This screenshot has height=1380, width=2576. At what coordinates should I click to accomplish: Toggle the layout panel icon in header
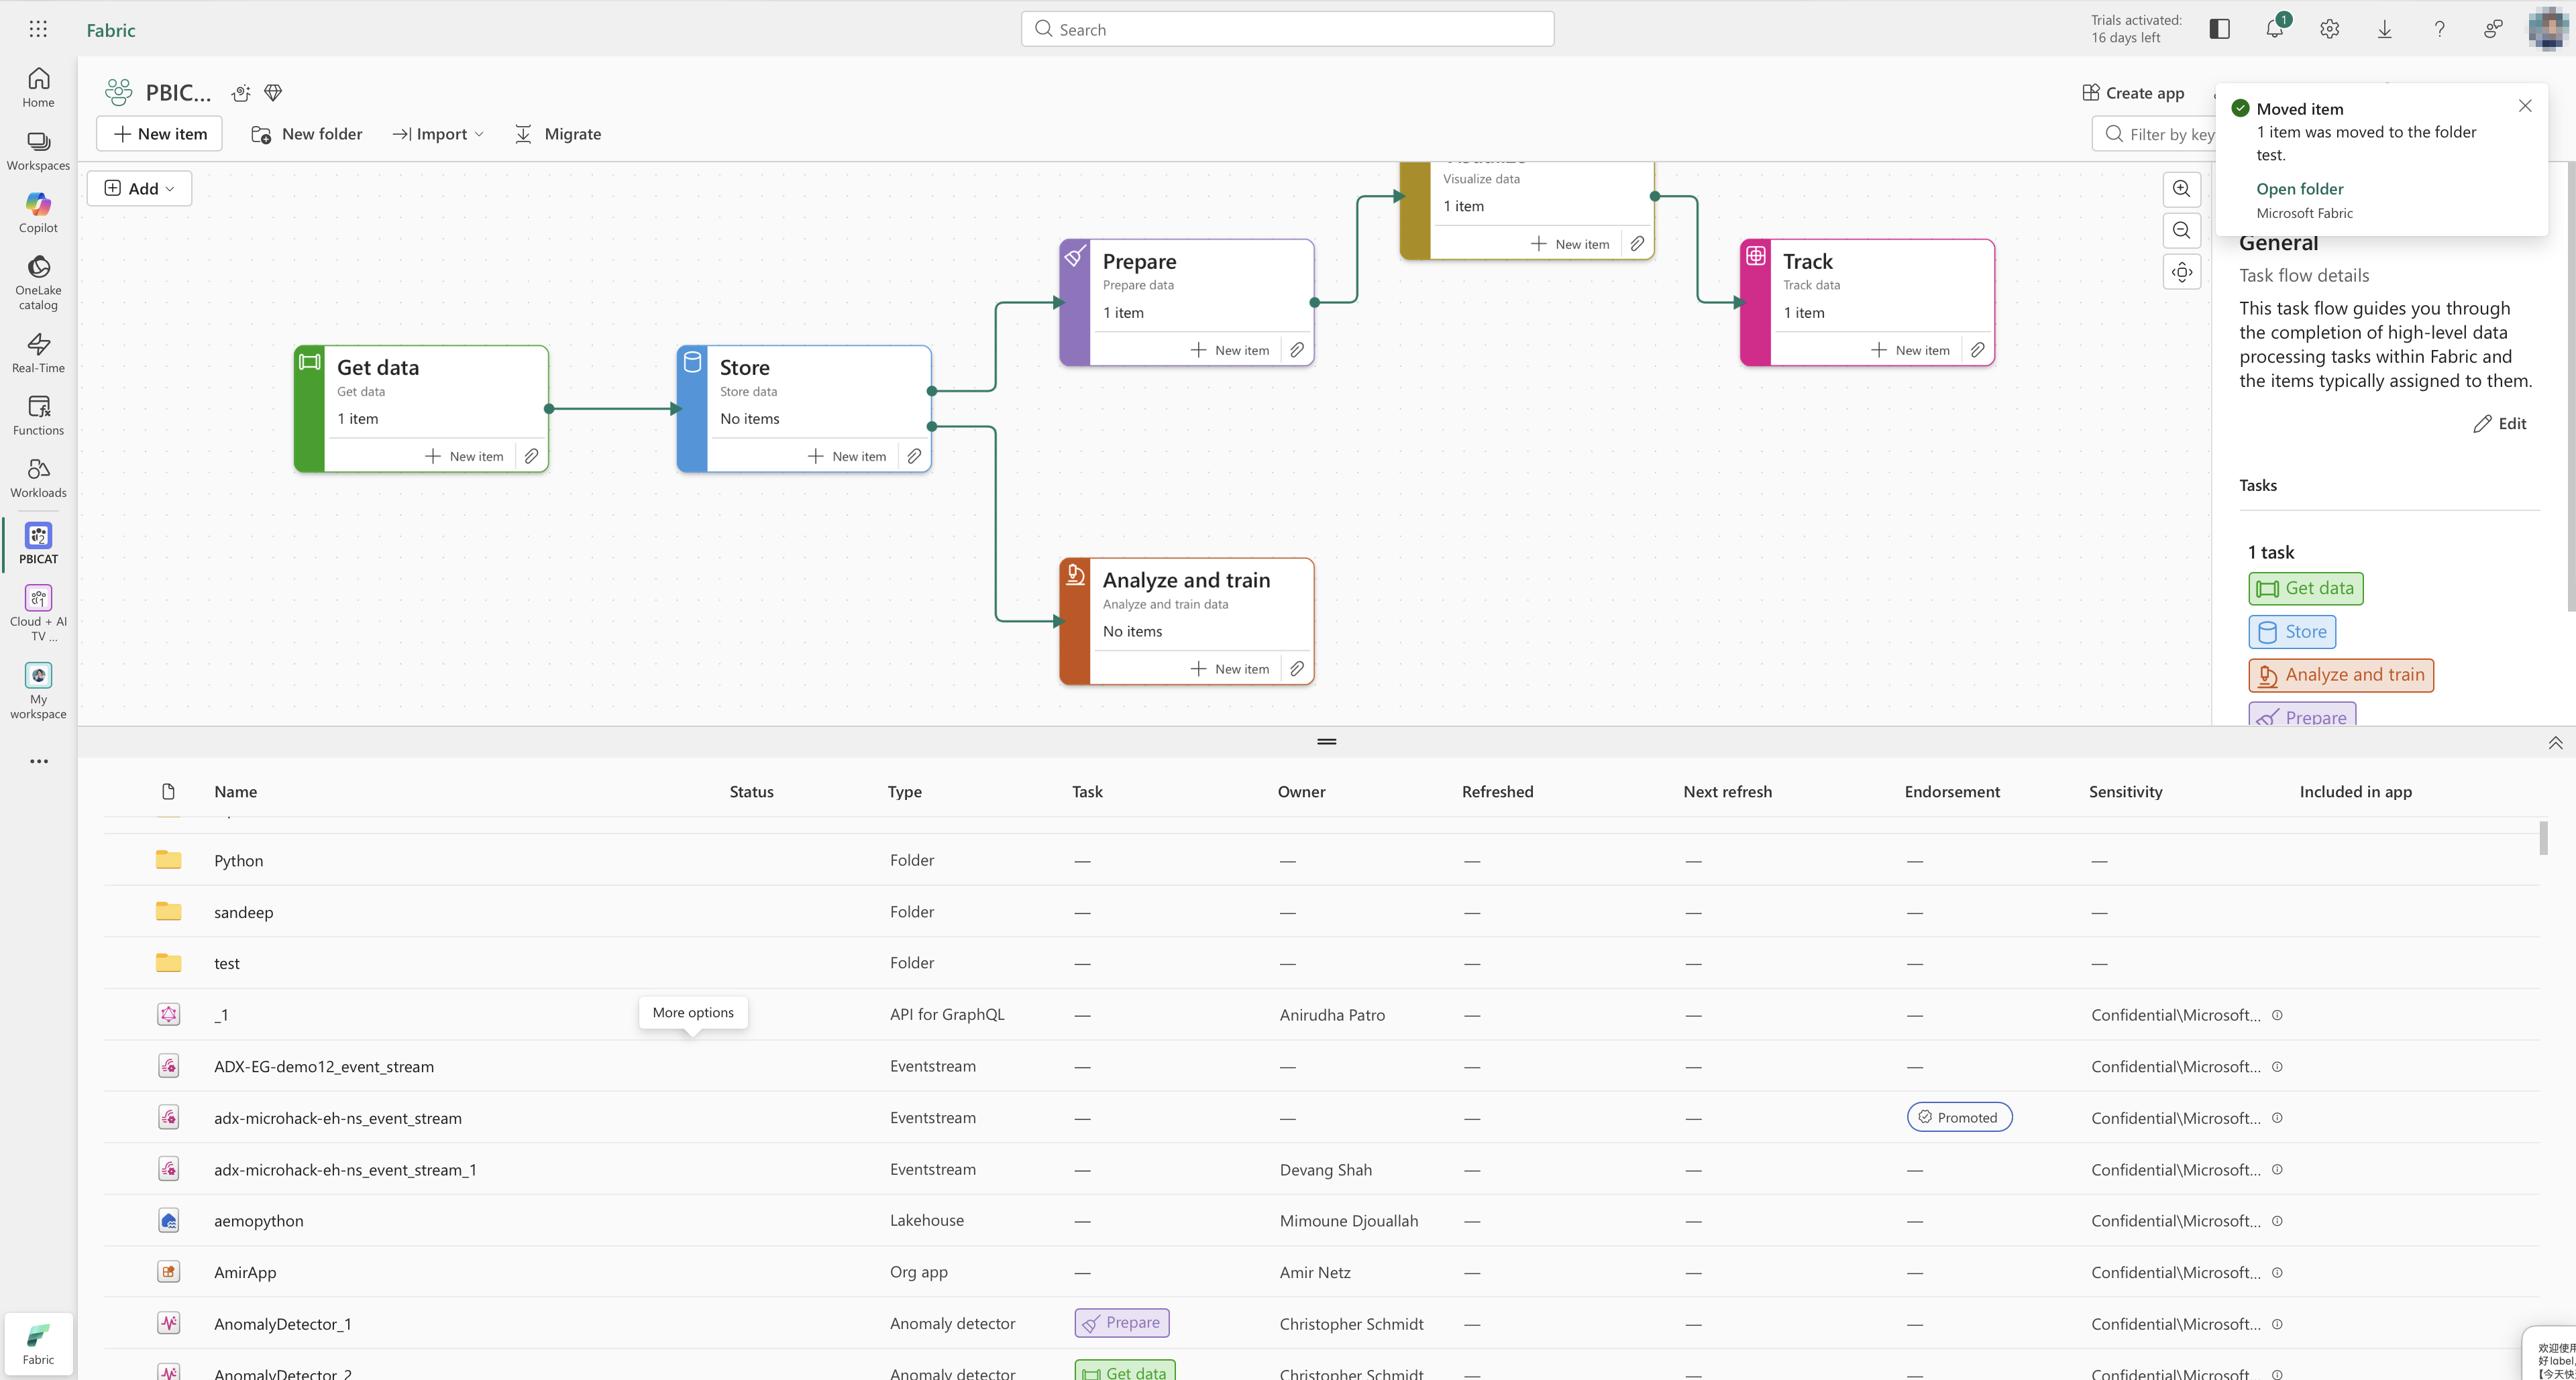click(2219, 29)
